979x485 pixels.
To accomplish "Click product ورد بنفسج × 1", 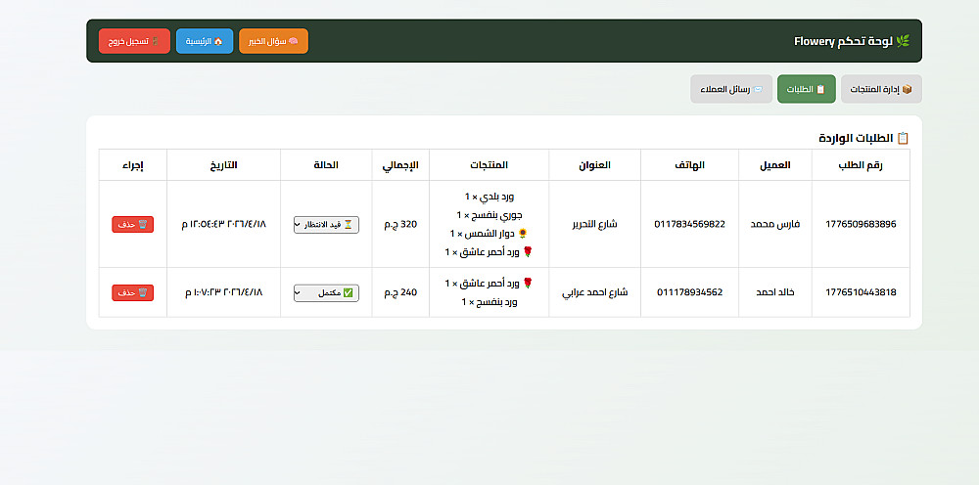I will 489,302.
